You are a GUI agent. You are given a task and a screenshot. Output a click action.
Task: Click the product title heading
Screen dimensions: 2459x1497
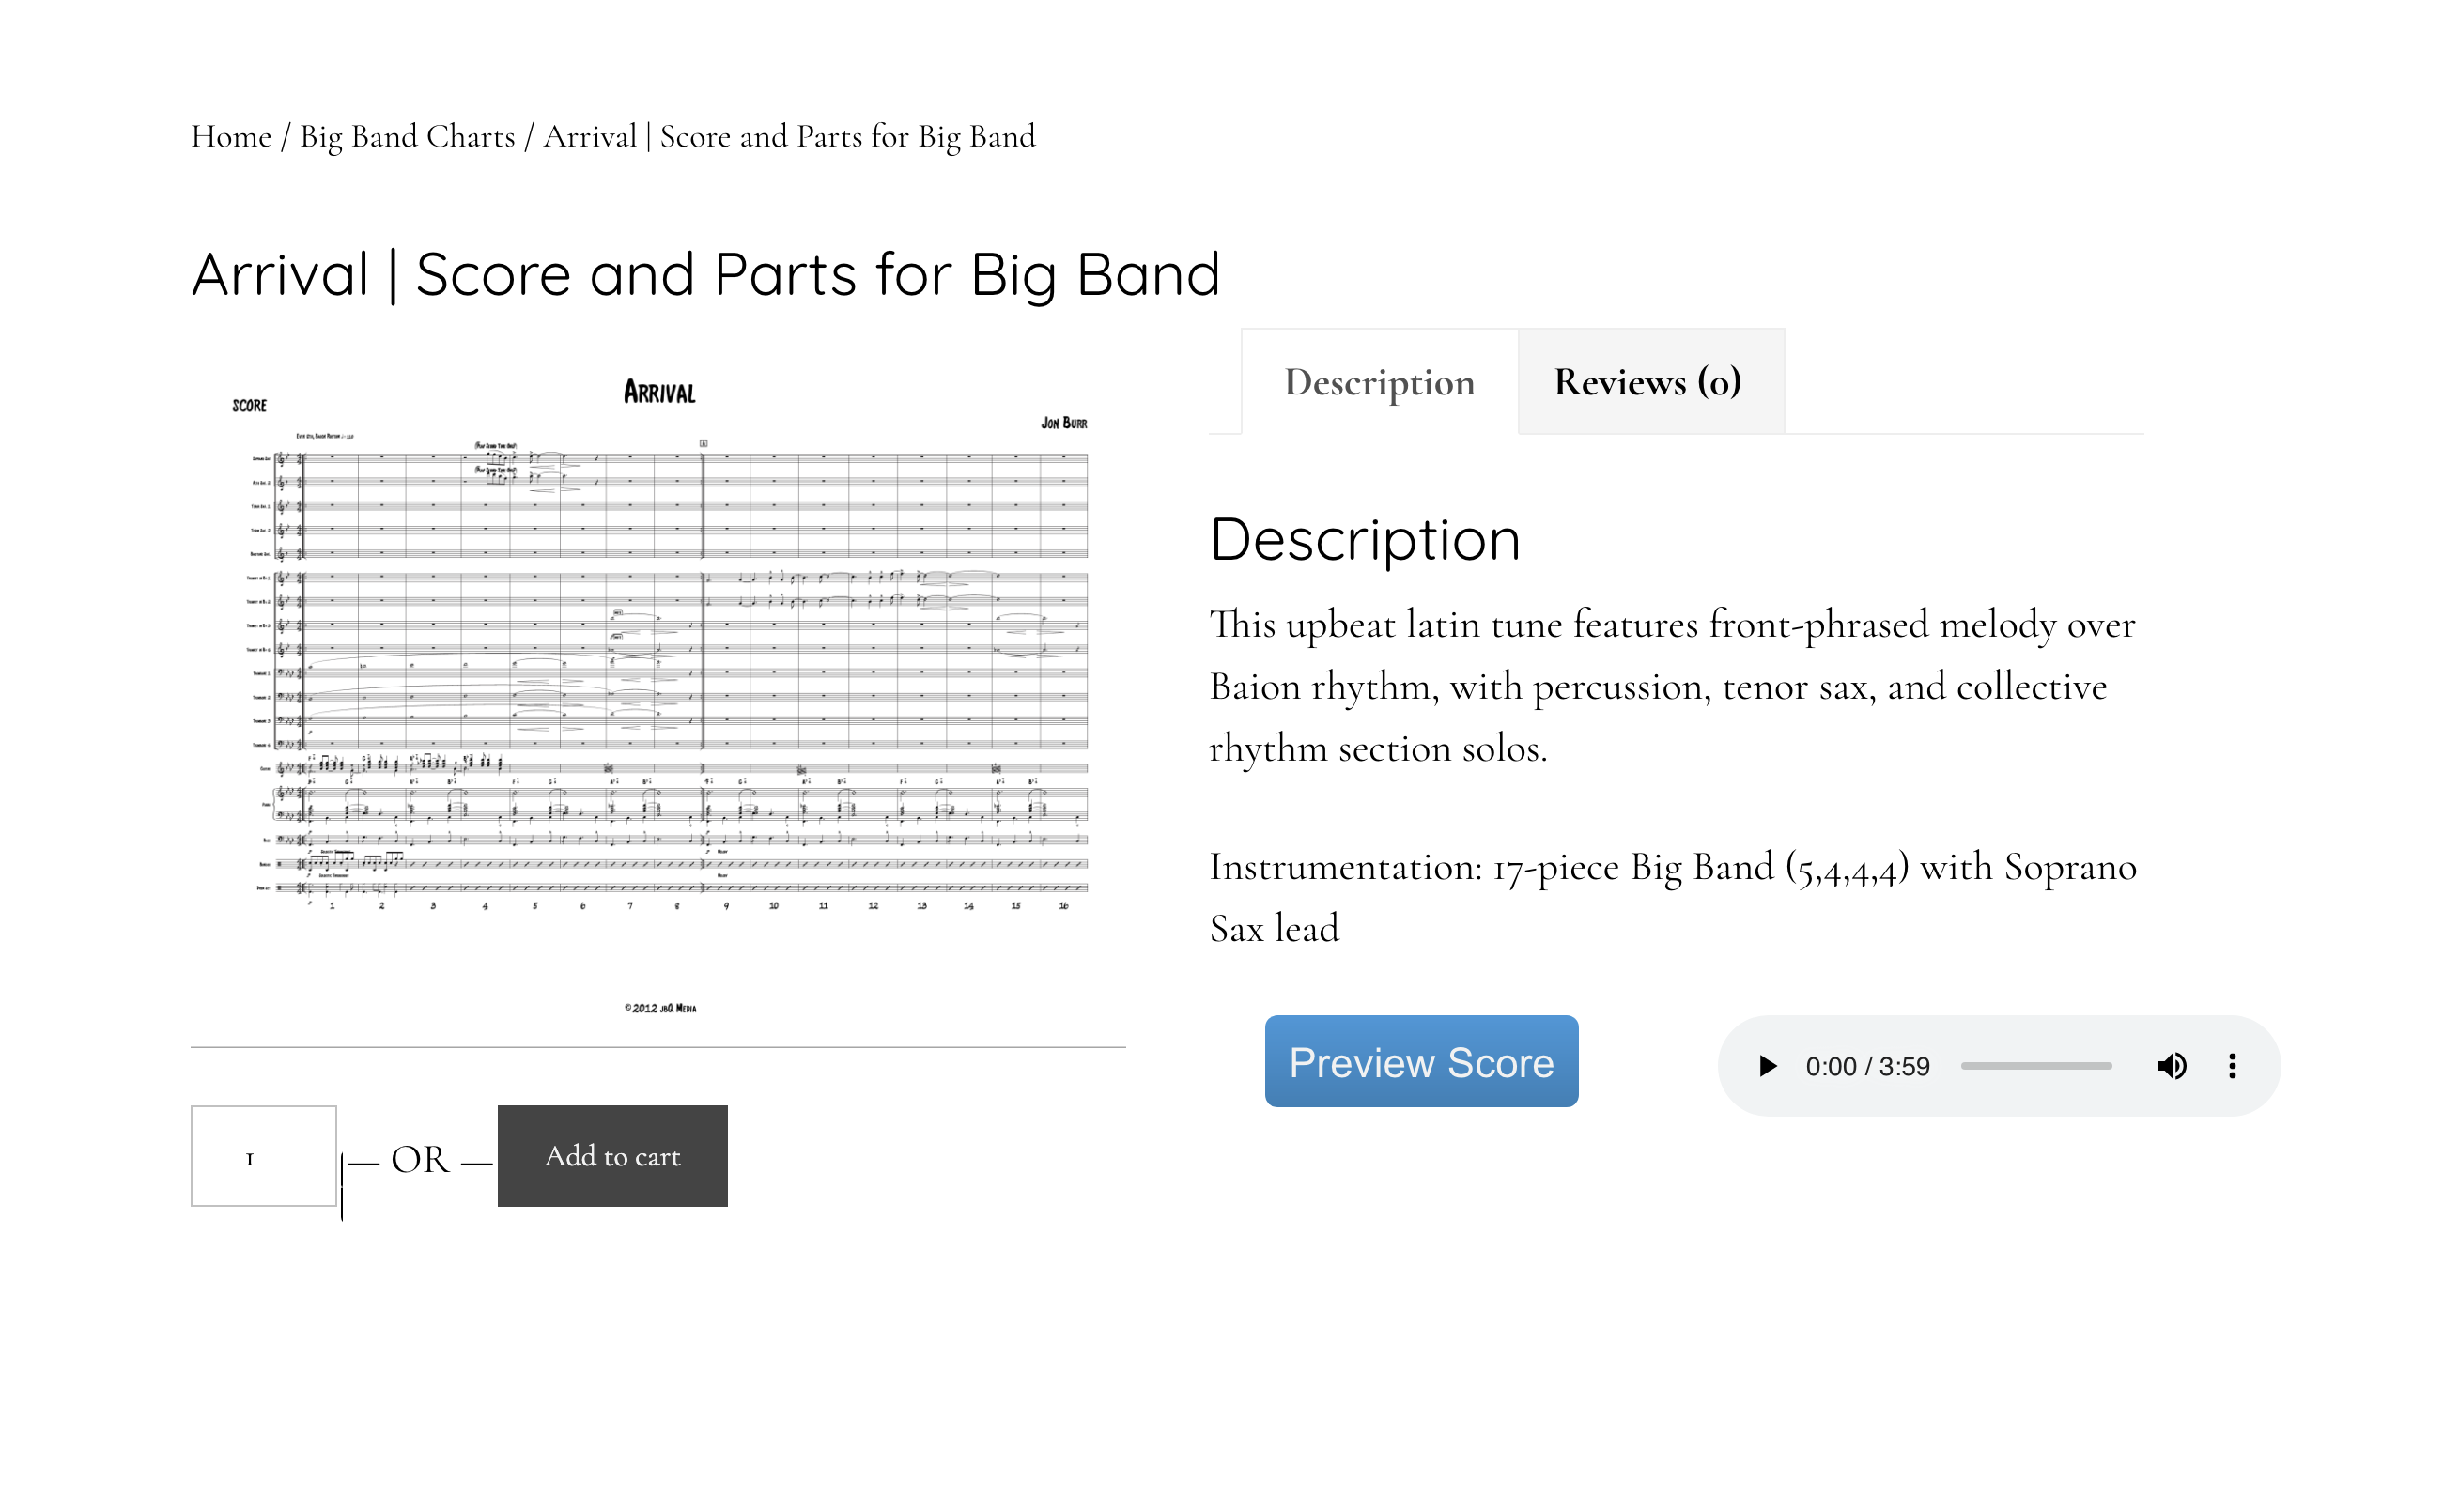705,274
